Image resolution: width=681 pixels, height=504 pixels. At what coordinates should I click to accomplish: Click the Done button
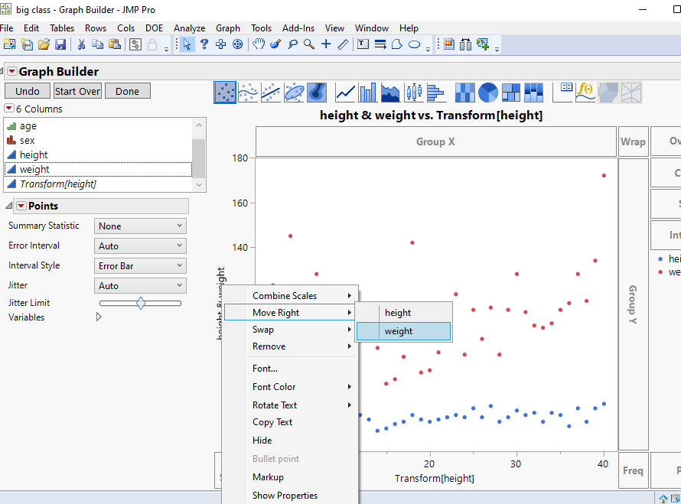tap(127, 90)
